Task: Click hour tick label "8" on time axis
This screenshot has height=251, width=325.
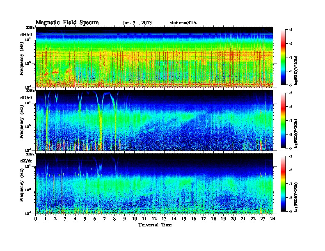Action: pos(114,219)
